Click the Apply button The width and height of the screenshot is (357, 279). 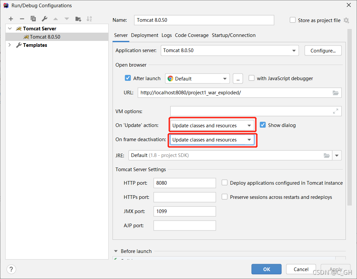click(x=336, y=269)
